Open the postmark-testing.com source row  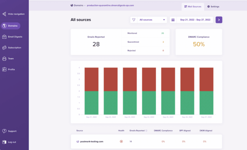pyautogui.click(x=146, y=142)
